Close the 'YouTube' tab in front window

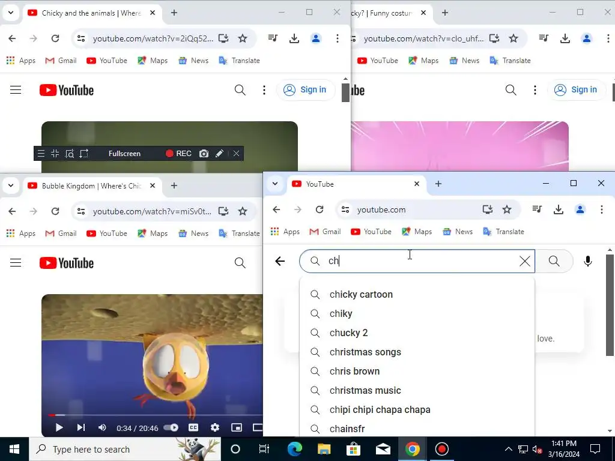417,184
